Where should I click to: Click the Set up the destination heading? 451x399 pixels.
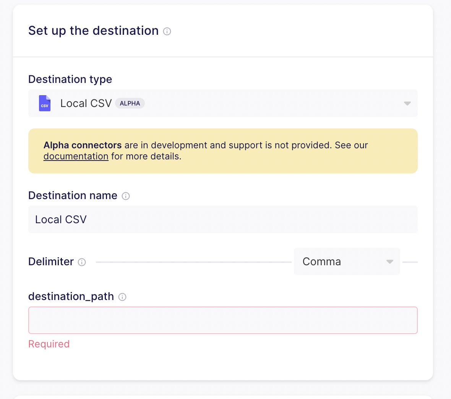[x=94, y=31]
